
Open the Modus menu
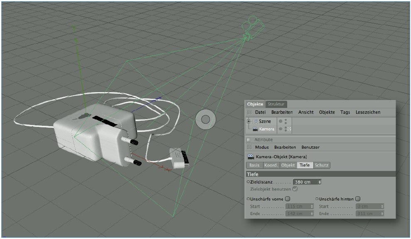[262, 147]
